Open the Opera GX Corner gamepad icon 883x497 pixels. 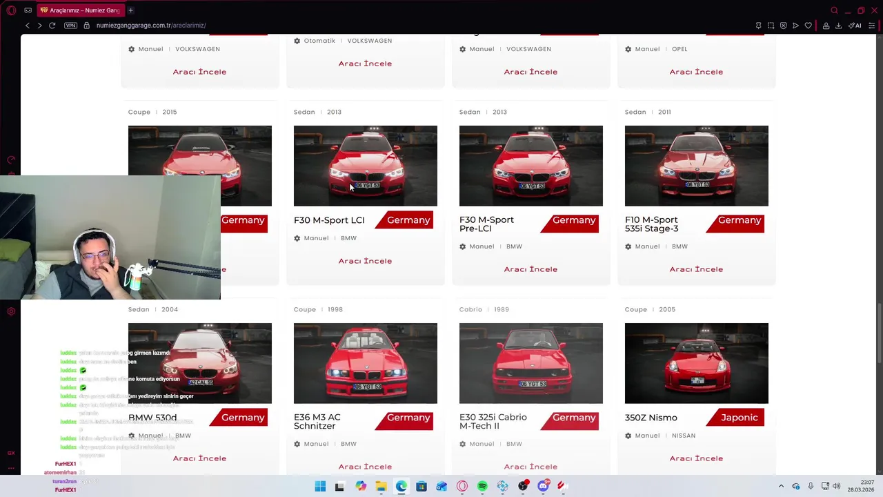coord(28,10)
